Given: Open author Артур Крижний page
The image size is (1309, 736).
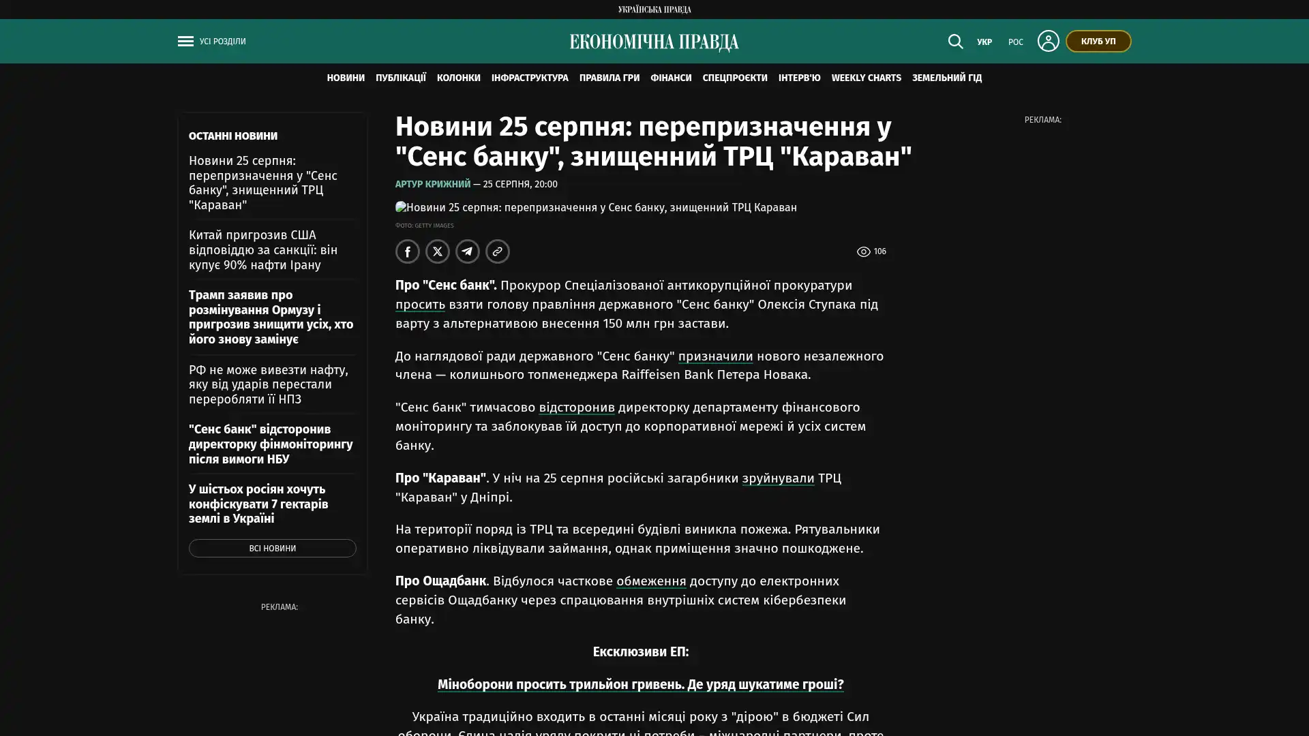Looking at the screenshot, I should (433, 184).
